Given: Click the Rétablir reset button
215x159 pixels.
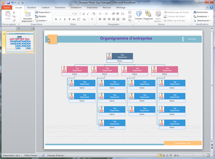Looking at the screenshot, I should pyautogui.click(x=43, y=16).
